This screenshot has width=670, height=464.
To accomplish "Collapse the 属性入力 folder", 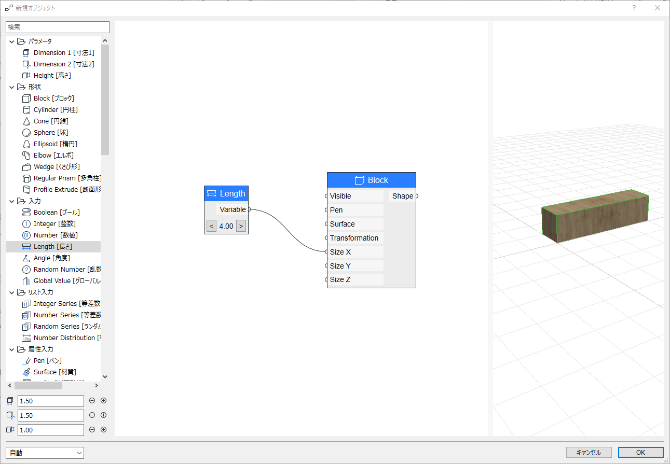I will point(12,349).
